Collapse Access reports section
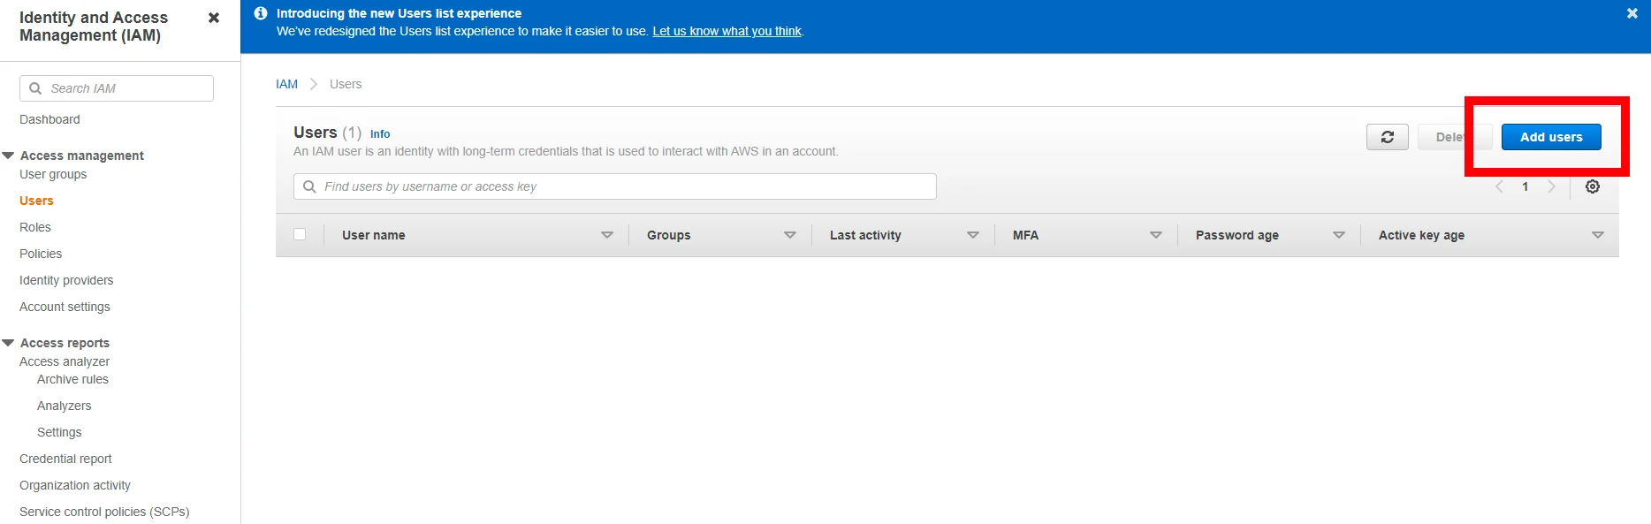Viewport: 1651px width, 524px height. 8,343
